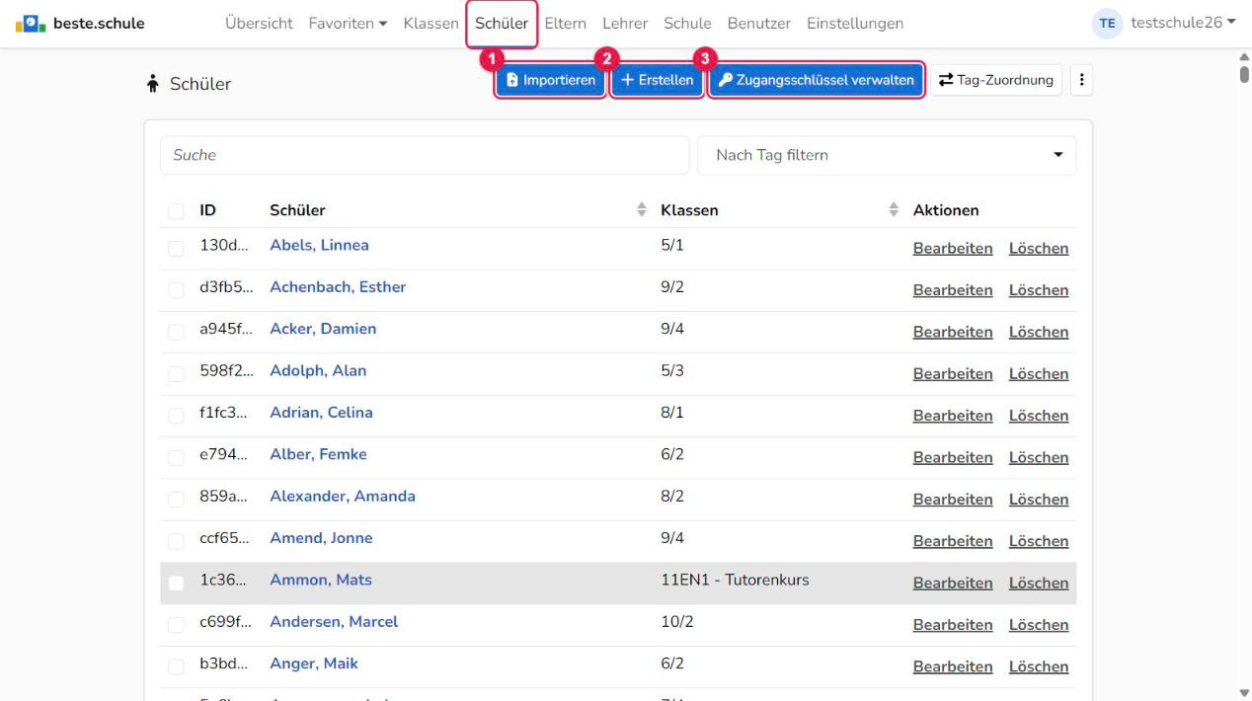
Task: Click into the Suche search field
Action: point(425,155)
